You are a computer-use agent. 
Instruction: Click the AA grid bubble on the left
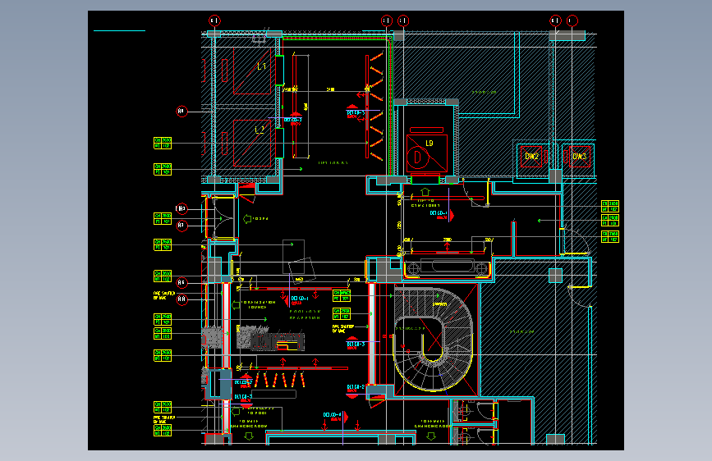[x=181, y=299]
